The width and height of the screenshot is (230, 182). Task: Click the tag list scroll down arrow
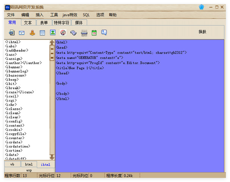pos(52,157)
